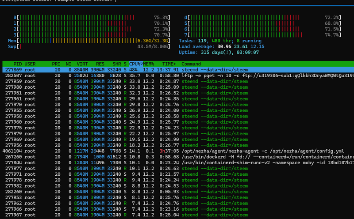Click the Mem usage meter bar
The height and width of the screenshot is (219, 354).
pos(88,41)
